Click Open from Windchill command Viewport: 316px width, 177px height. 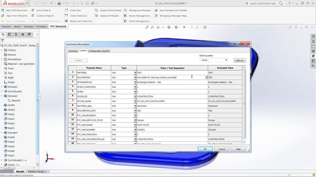click(x=15, y=16)
